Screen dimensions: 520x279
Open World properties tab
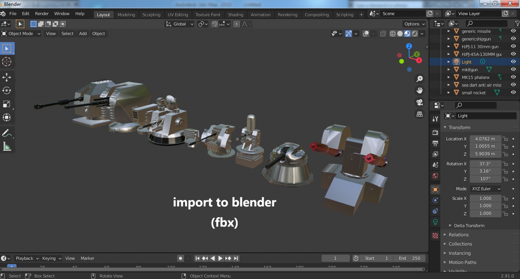[x=435, y=176]
